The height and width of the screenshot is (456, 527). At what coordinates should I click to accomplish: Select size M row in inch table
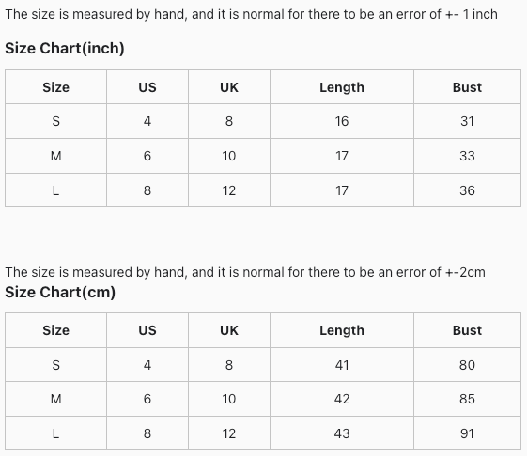(x=263, y=156)
